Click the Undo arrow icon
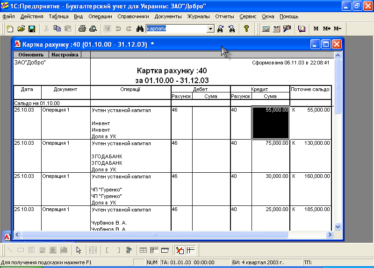Viewport: 374px width, 268px height. [x=118, y=29]
